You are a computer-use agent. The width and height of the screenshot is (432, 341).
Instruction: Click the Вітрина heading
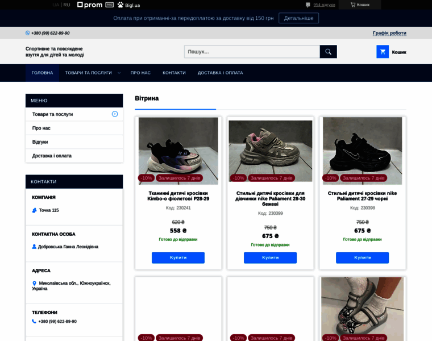(x=147, y=99)
